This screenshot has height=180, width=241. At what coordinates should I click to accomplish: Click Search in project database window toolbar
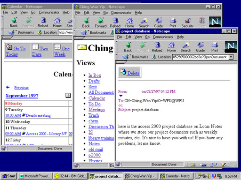click(186, 47)
